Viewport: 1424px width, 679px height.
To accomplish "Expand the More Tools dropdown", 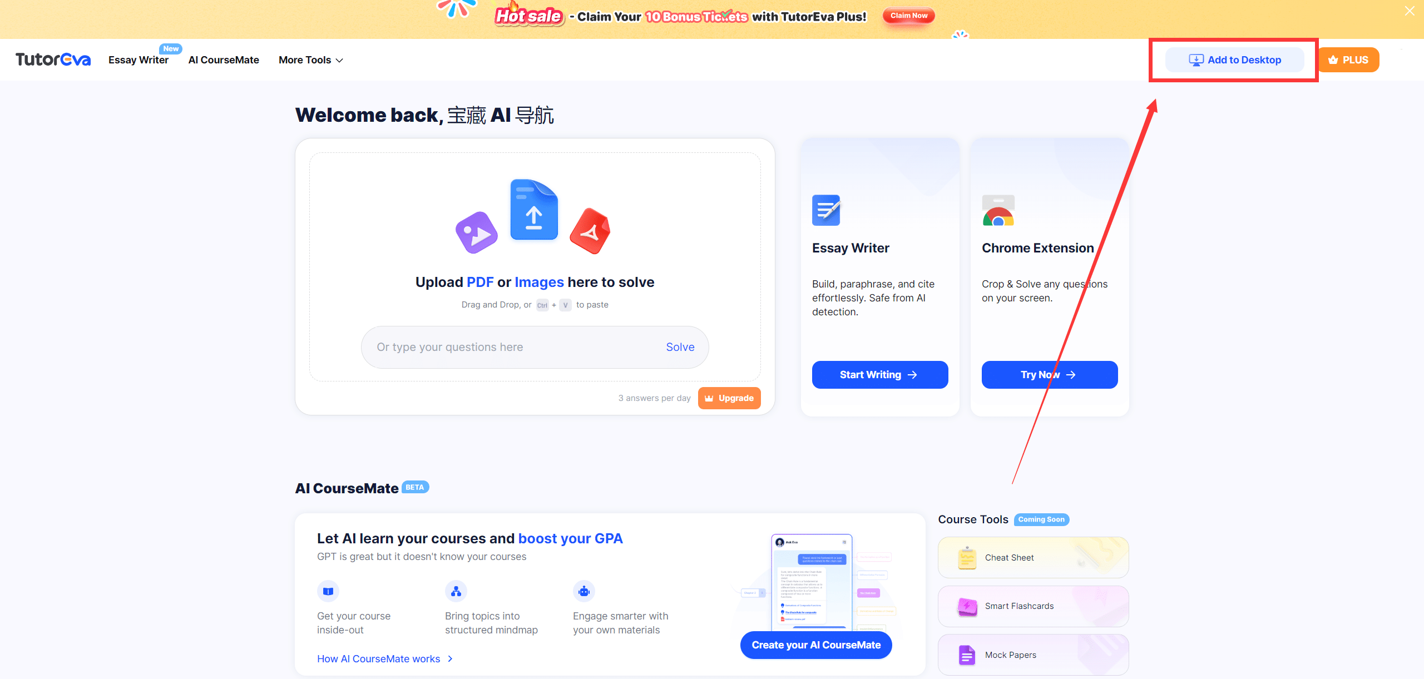I will click(310, 60).
